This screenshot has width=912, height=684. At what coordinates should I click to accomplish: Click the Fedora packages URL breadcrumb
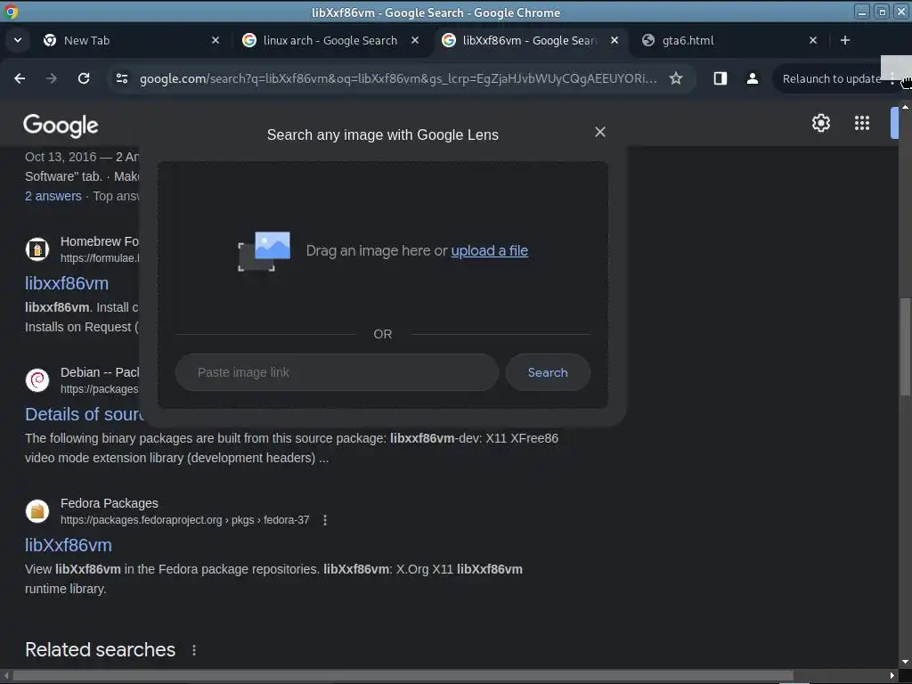(185, 520)
